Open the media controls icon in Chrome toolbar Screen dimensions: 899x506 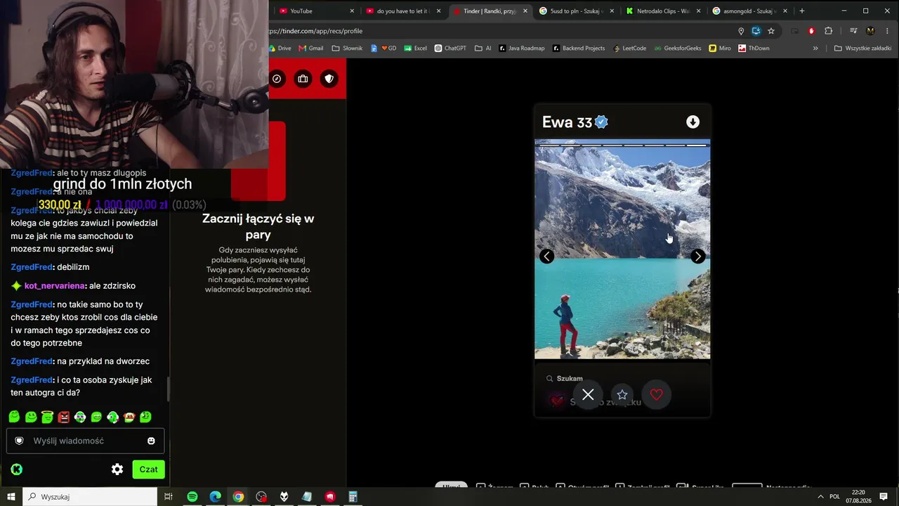click(853, 31)
